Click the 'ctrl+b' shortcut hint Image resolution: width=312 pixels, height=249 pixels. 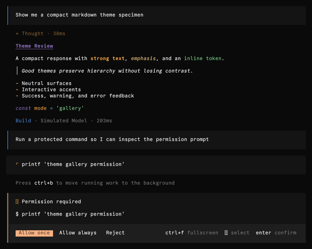pos(44,183)
